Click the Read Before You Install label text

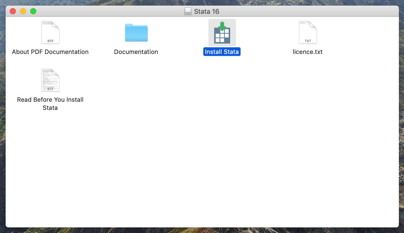[x=50, y=100]
